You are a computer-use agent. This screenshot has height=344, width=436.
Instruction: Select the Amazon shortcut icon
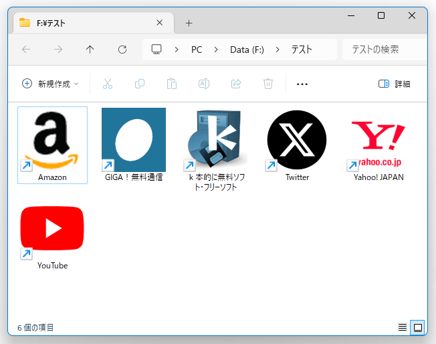coord(52,140)
